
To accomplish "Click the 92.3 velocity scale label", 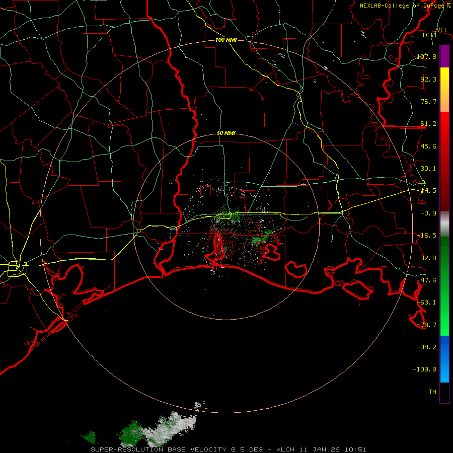I will [x=428, y=79].
